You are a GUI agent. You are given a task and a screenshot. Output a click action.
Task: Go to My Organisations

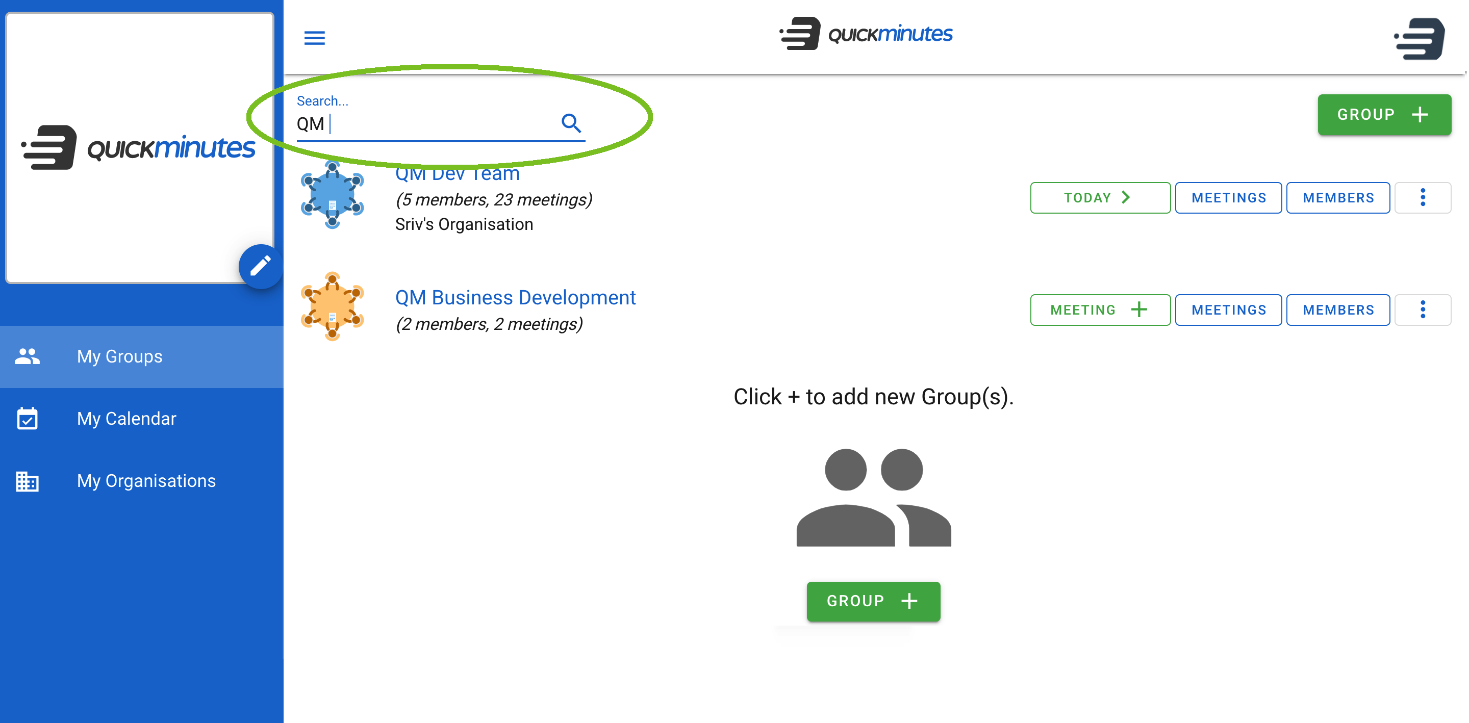click(141, 481)
